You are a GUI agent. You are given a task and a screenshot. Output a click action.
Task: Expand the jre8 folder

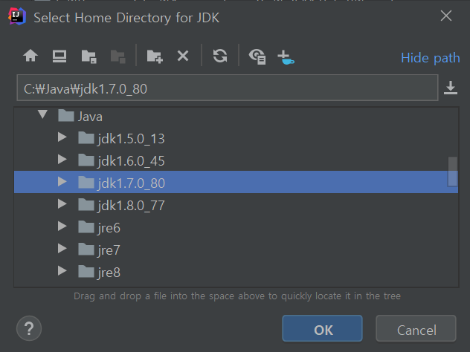(62, 270)
